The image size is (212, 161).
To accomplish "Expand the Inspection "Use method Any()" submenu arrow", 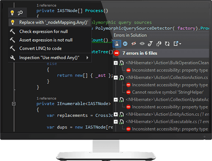I will pos(87,57).
